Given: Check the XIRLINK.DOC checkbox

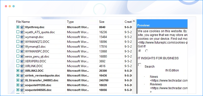Looking at the screenshot, I should tap(18, 66).
